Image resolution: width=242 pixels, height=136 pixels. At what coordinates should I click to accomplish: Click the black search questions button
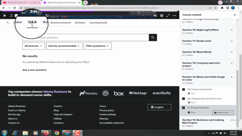(x=153, y=37)
